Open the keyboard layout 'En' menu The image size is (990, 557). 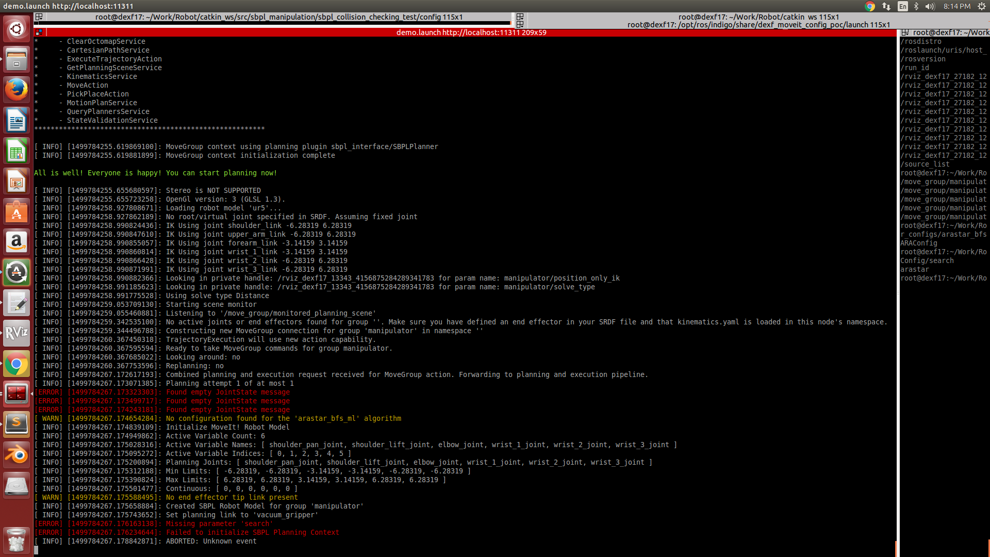903,7
